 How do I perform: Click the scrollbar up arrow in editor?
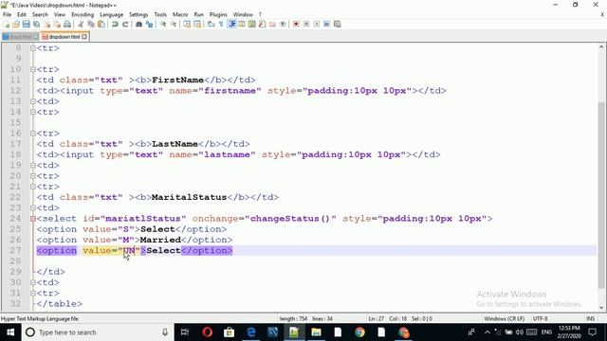[x=601, y=47]
